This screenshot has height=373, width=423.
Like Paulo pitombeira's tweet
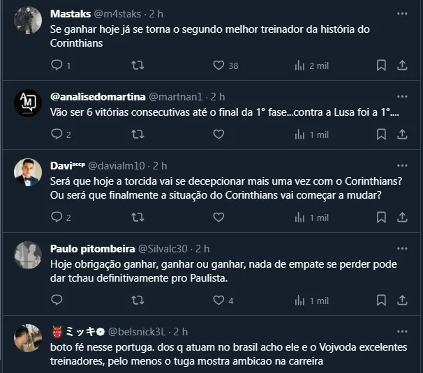218,300
